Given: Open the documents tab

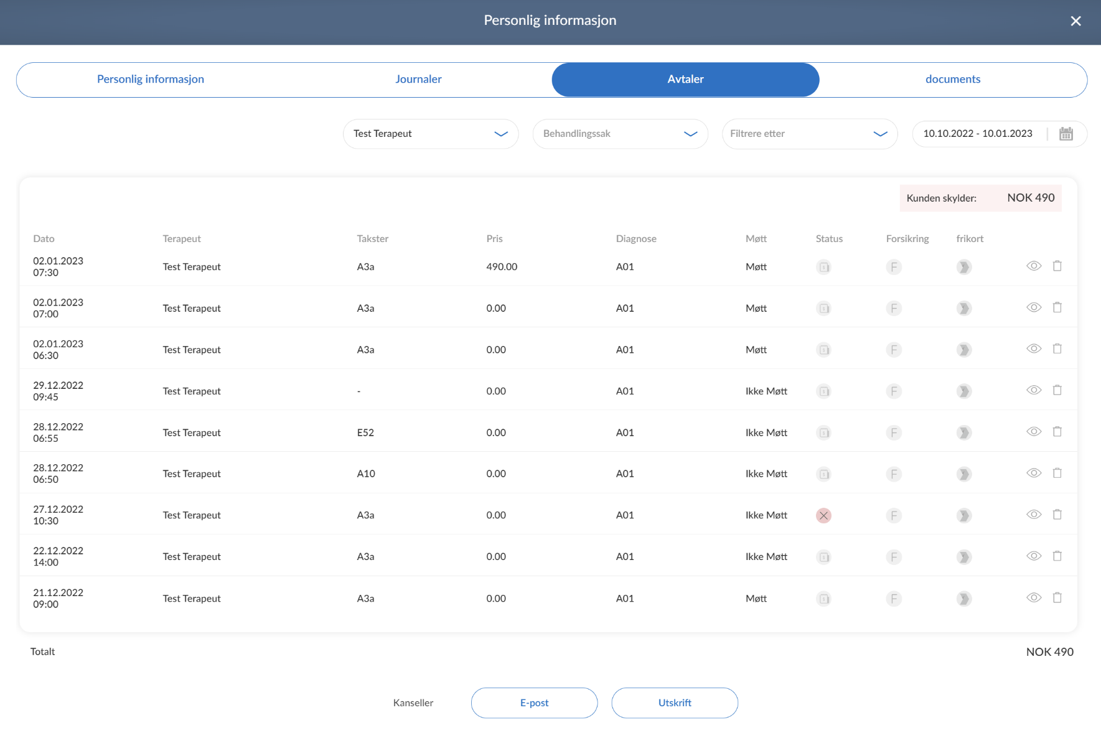Looking at the screenshot, I should [x=952, y=80].
